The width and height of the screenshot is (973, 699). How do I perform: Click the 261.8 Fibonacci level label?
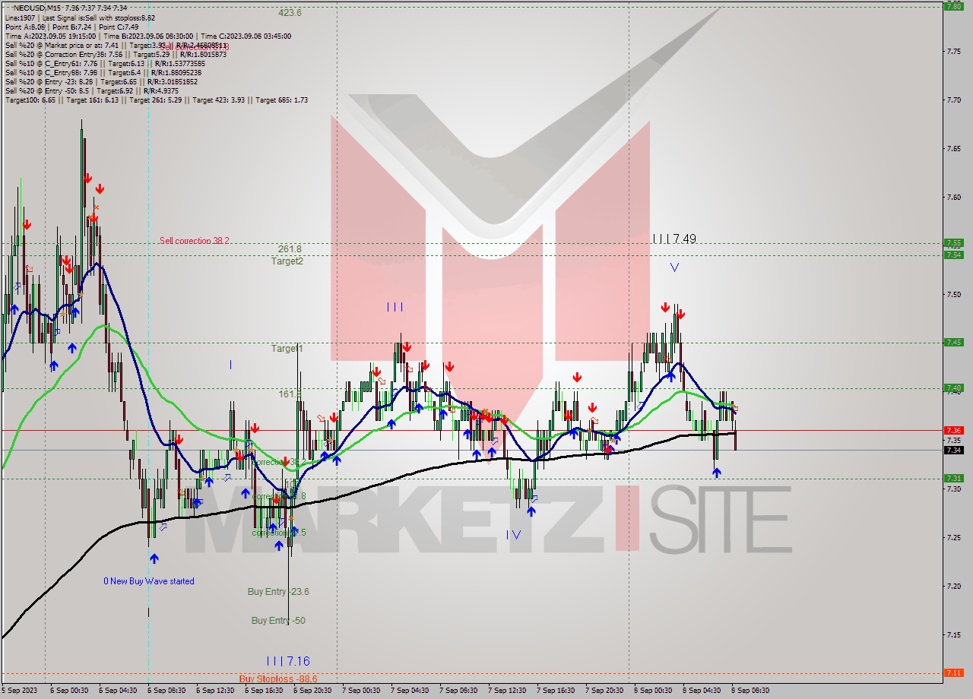(290, 249)
